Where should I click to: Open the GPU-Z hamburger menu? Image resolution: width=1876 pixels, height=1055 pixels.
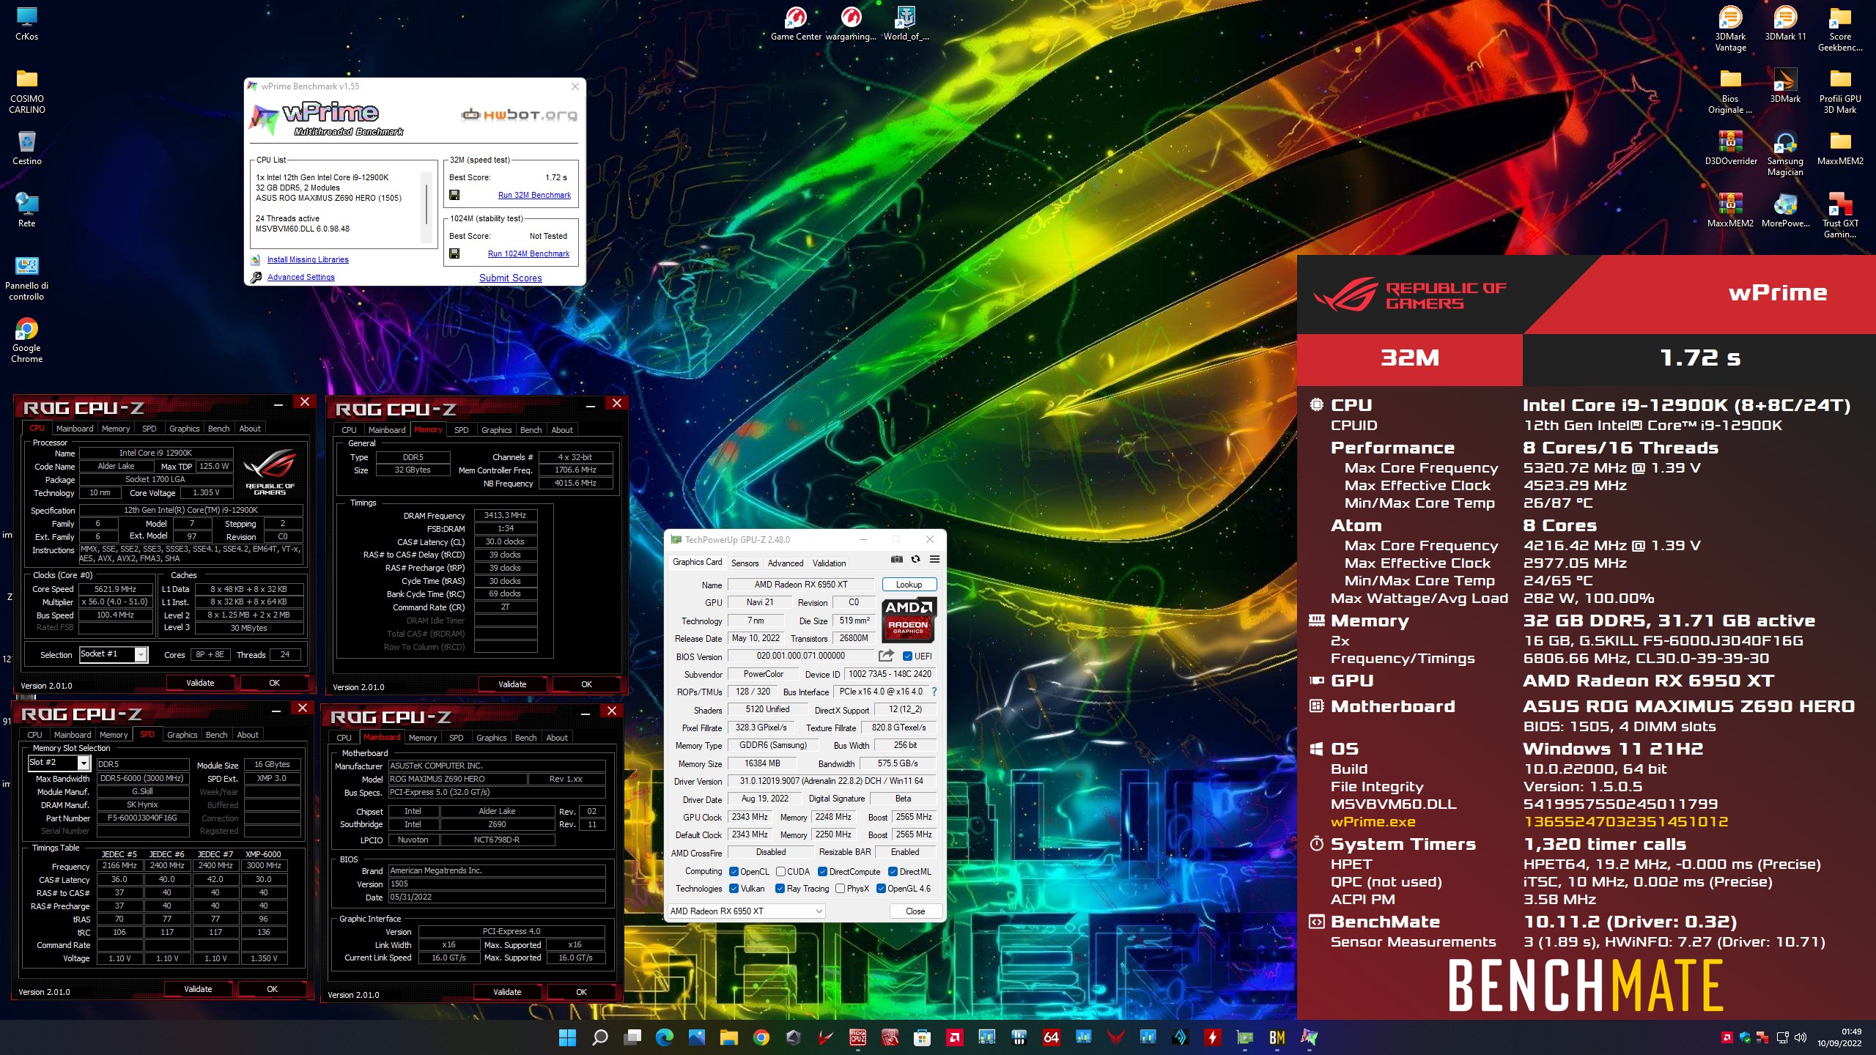click(934, 559)
